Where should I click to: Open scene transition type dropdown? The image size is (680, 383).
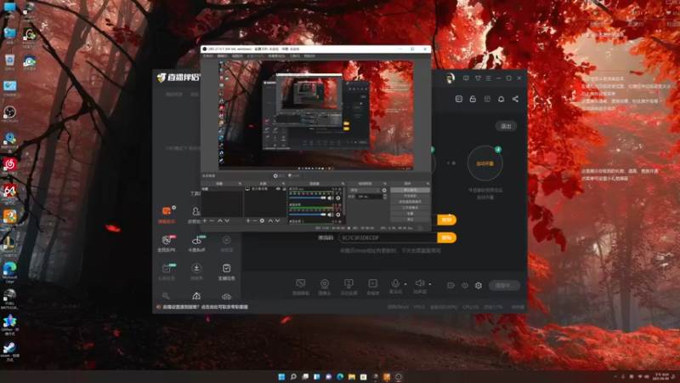[365, 190]
